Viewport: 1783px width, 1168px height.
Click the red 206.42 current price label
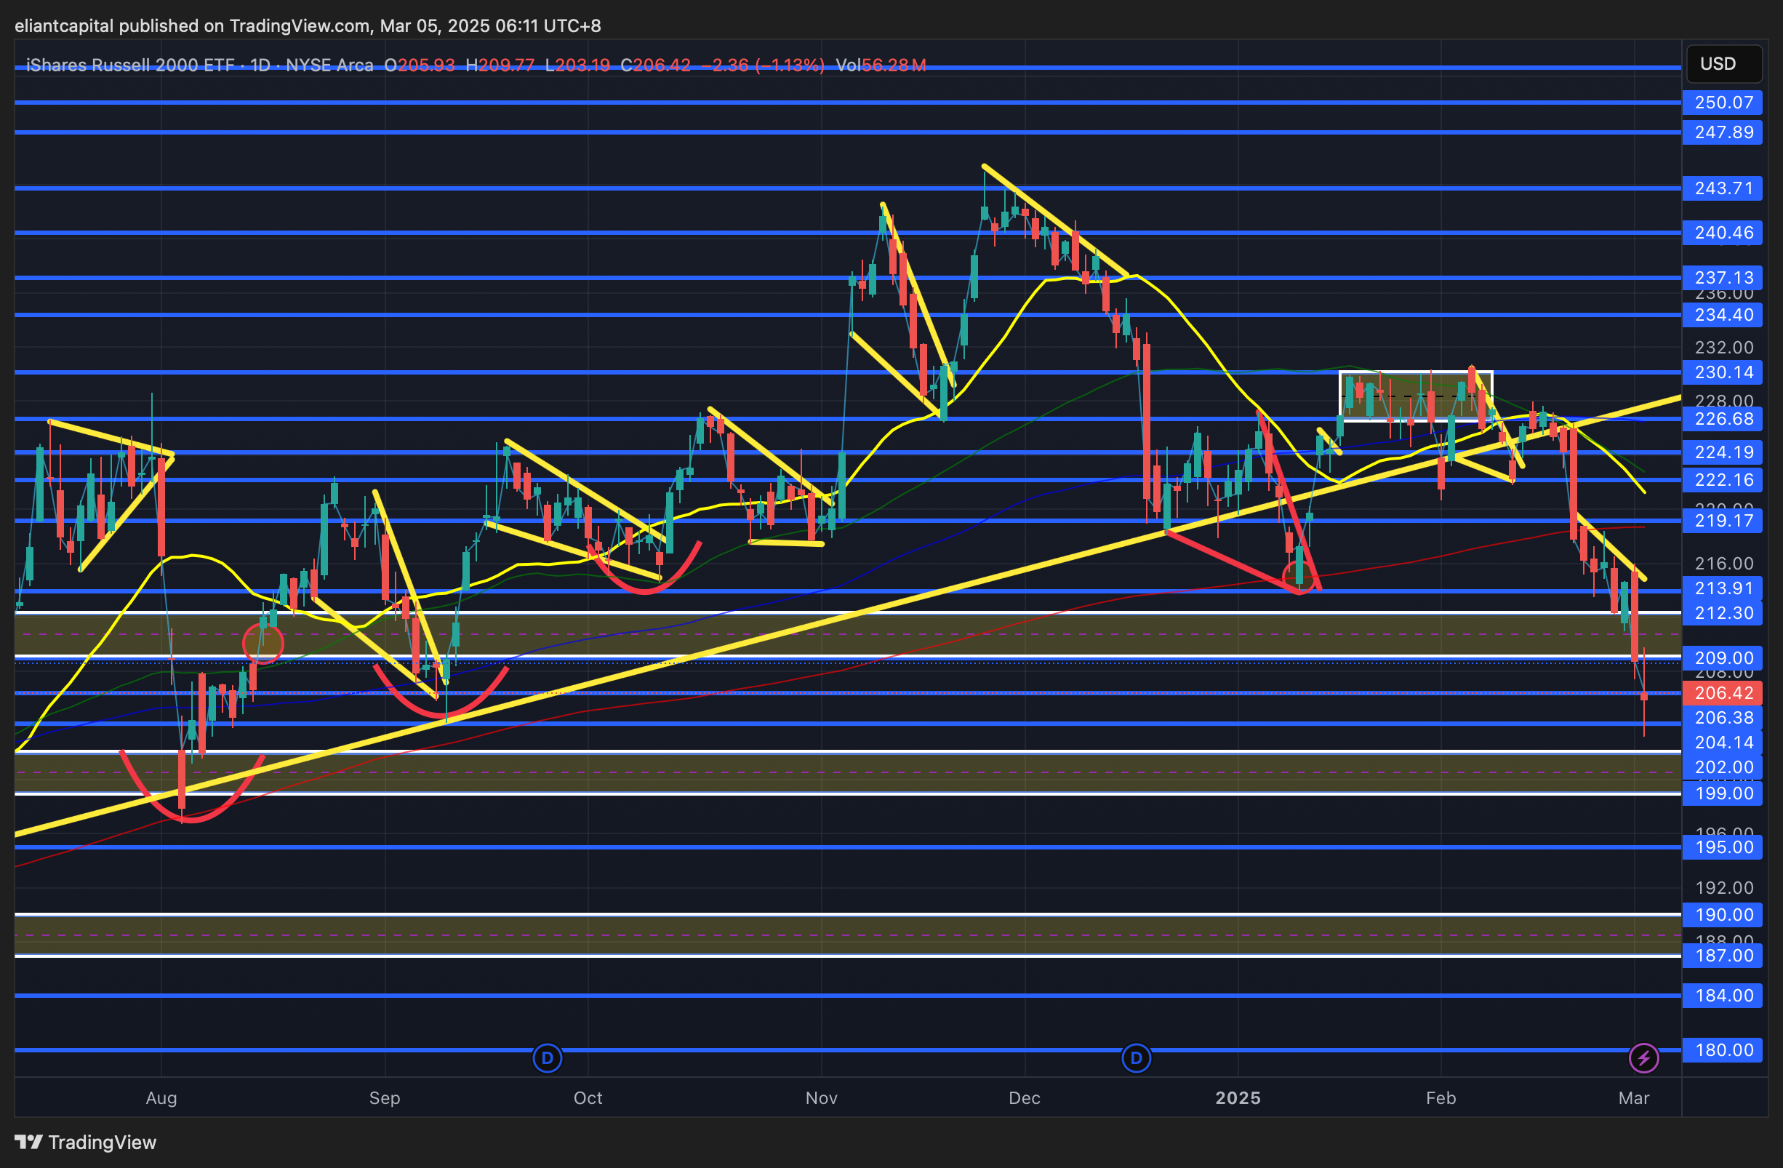(x=1723, y=693)
